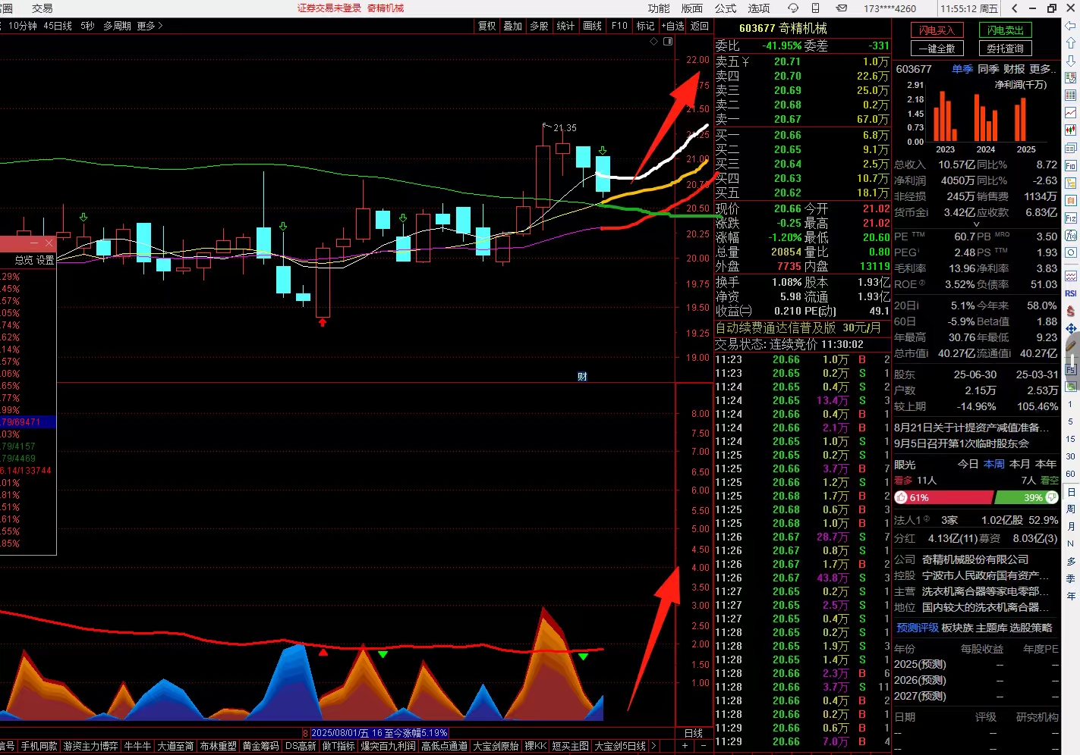Click the back arrow icon in right sidebar

pyautogui.click(x=1071, y=26)
